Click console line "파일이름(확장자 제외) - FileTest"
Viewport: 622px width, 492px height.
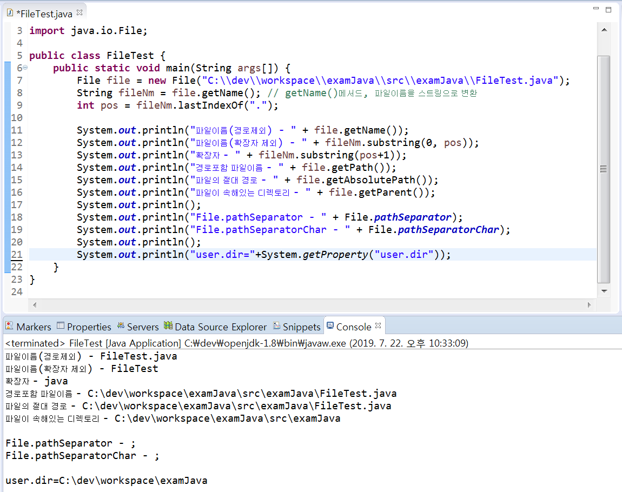click(x=82, y=369)
